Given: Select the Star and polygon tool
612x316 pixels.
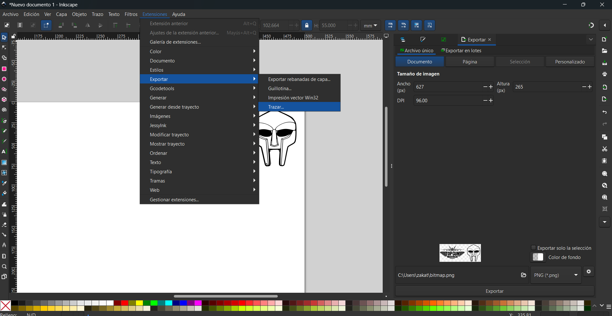Looking at the screenshot, I should pyautogui.click(x=4, y=90).
